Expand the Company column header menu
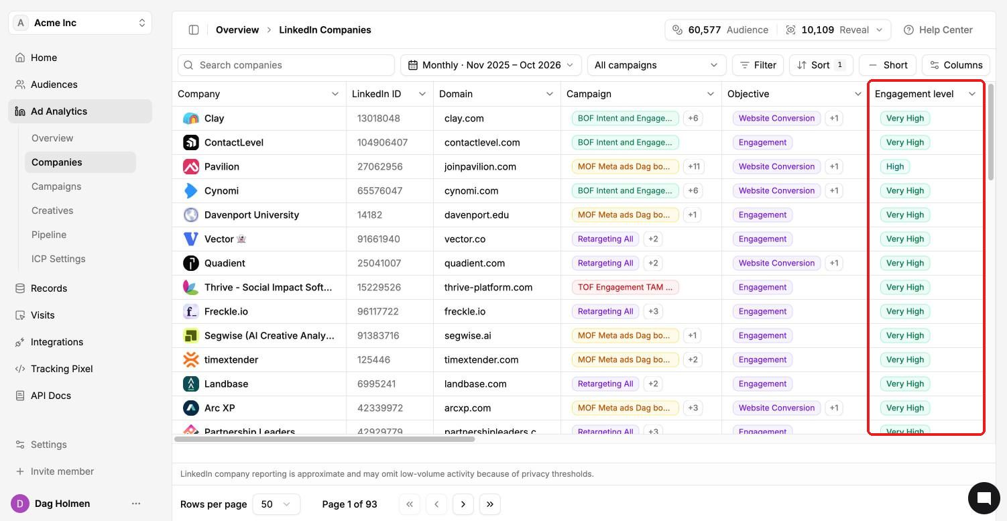The width and height of the screenshot is (1007, 521). click(335, 94)
